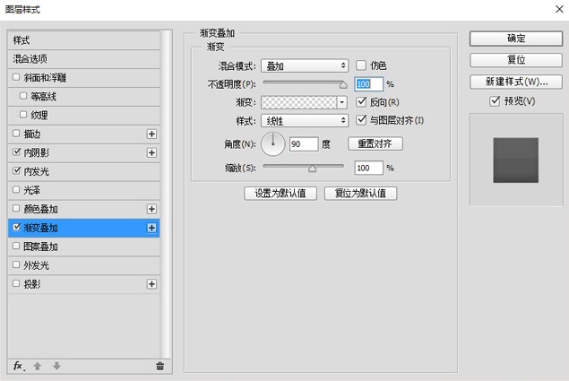The width and height of the screenshot is (569, 381).
Task: Enable the 投影 checkbox
Action: coord(16,283)
